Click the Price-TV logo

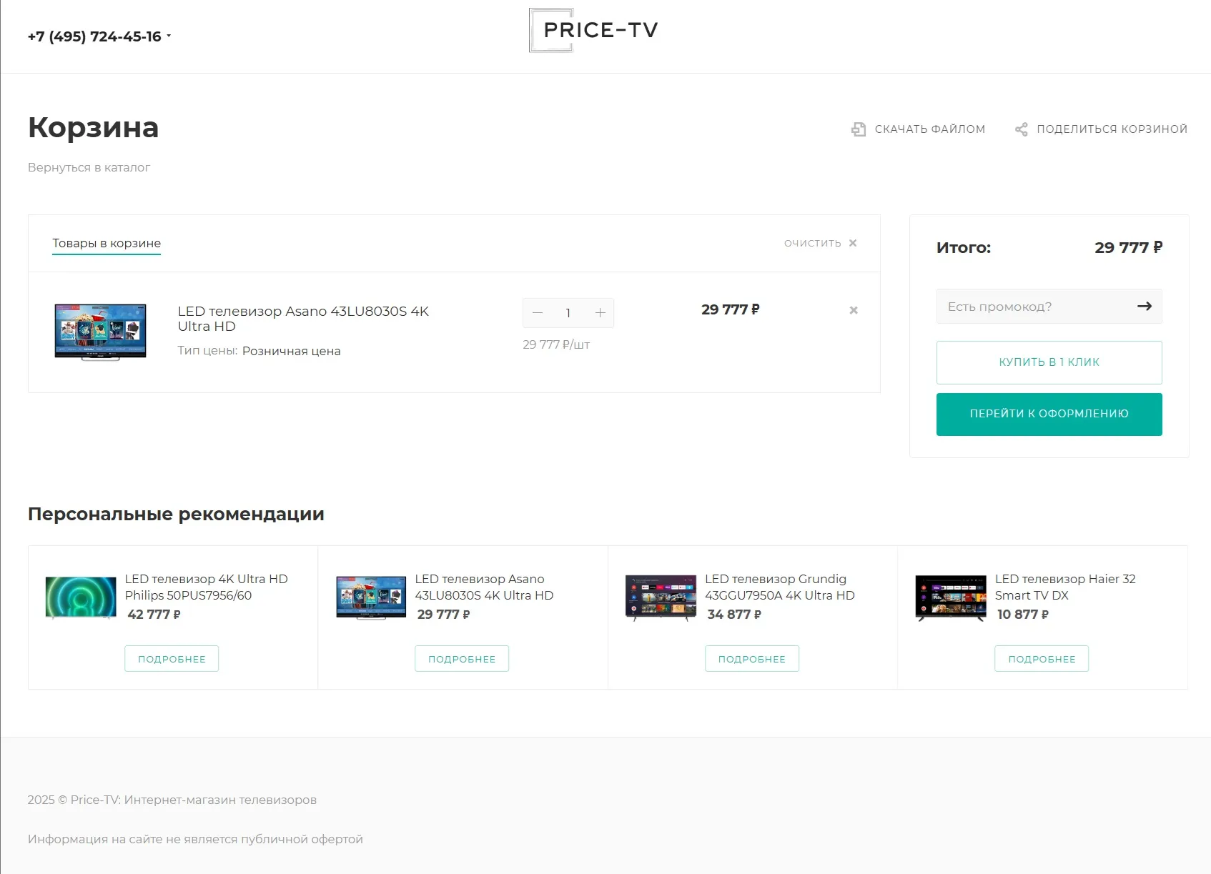pyautogui.click(x=593, y=30)
